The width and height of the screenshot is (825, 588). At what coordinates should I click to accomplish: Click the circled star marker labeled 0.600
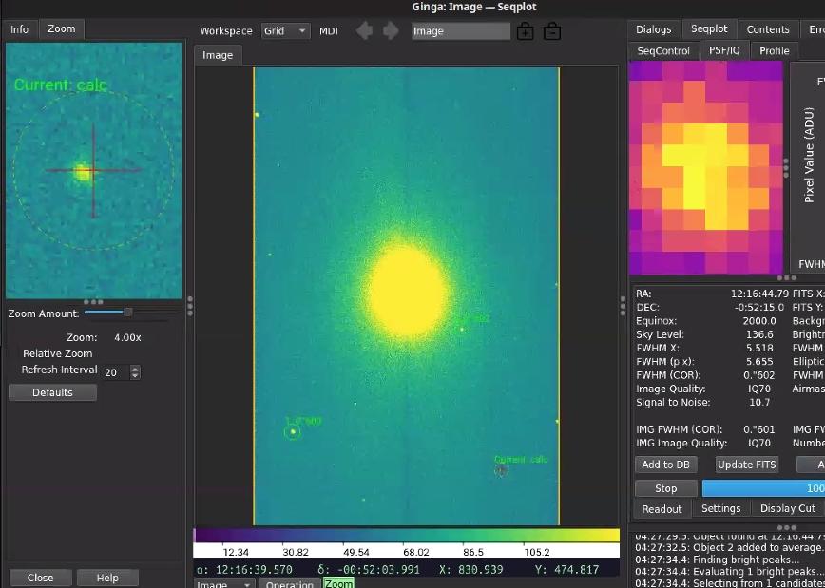click(293, 432)
